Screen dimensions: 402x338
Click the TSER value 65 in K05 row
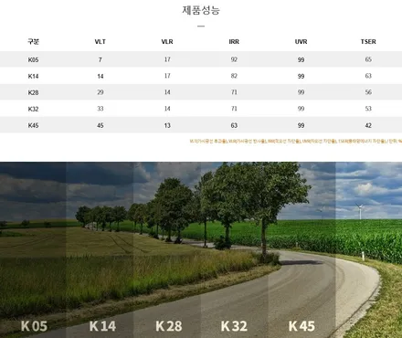(368, 59)
